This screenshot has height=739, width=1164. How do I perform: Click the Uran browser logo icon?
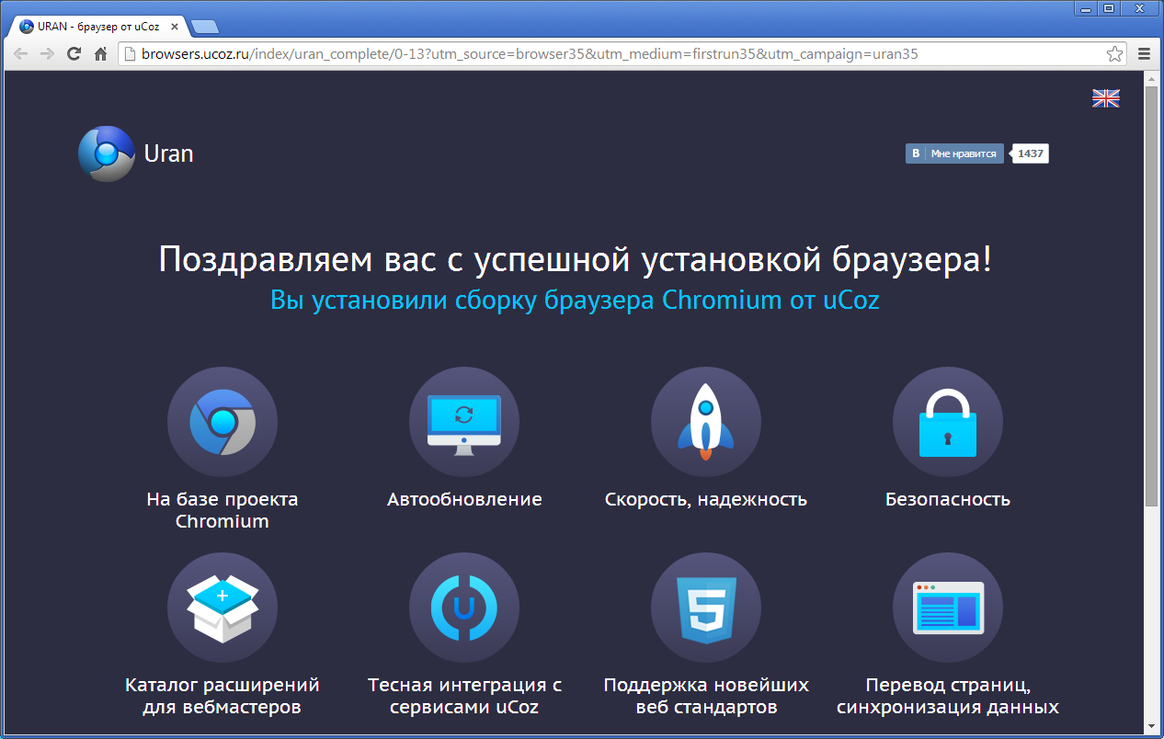(107, 153)
